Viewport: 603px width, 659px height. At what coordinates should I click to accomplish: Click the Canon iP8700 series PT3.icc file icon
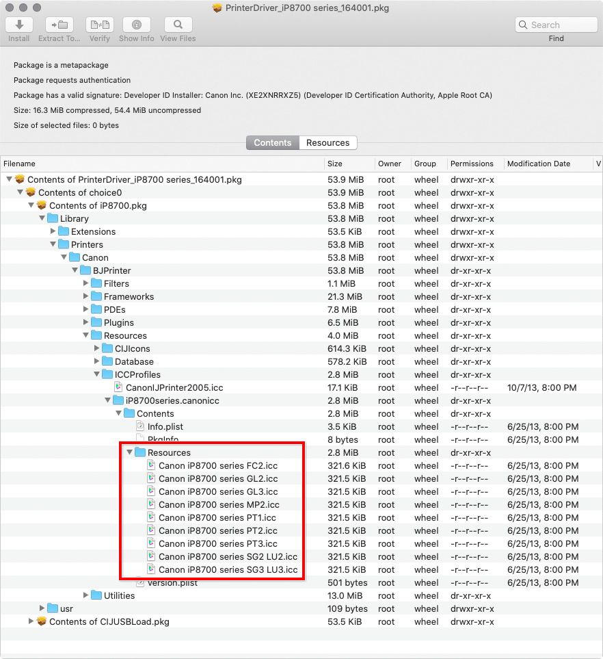[151, 543]
